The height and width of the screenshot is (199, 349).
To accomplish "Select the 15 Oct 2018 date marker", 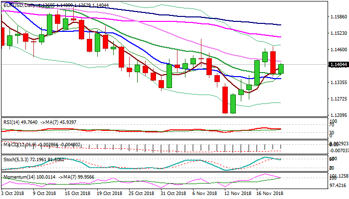I will pos(78,193).
